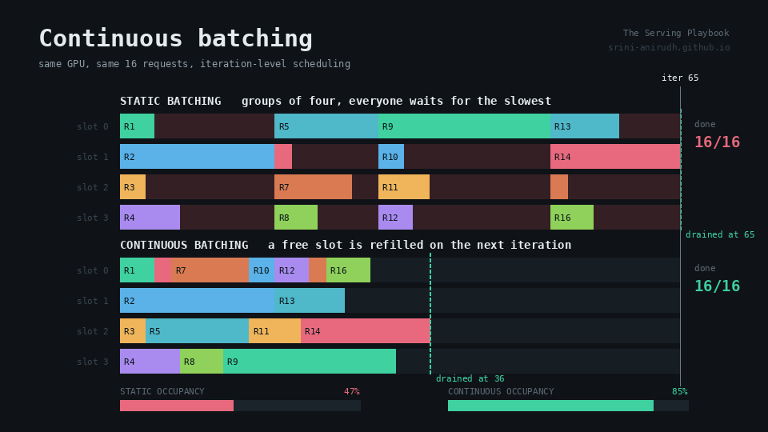Click R2 block in continuous batching
The image size is (768, 432).
click(197, 300)
